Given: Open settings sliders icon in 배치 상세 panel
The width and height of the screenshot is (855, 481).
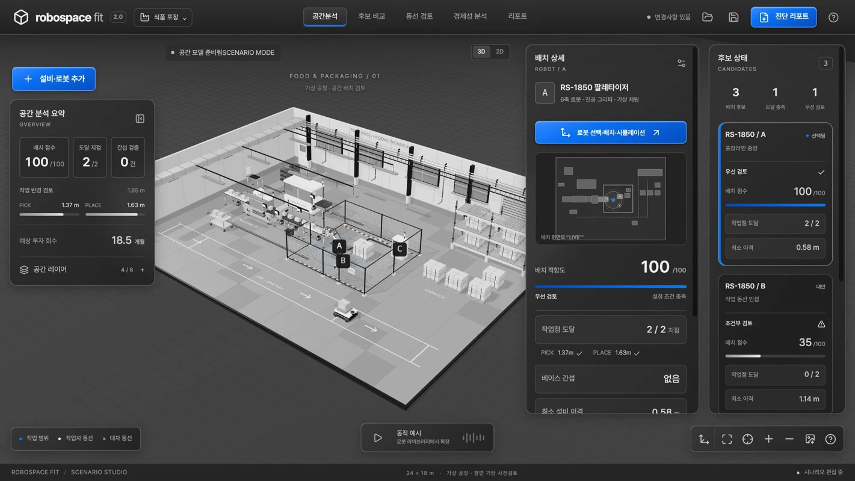Looking at the screenshot, I should tap(681, 63).
